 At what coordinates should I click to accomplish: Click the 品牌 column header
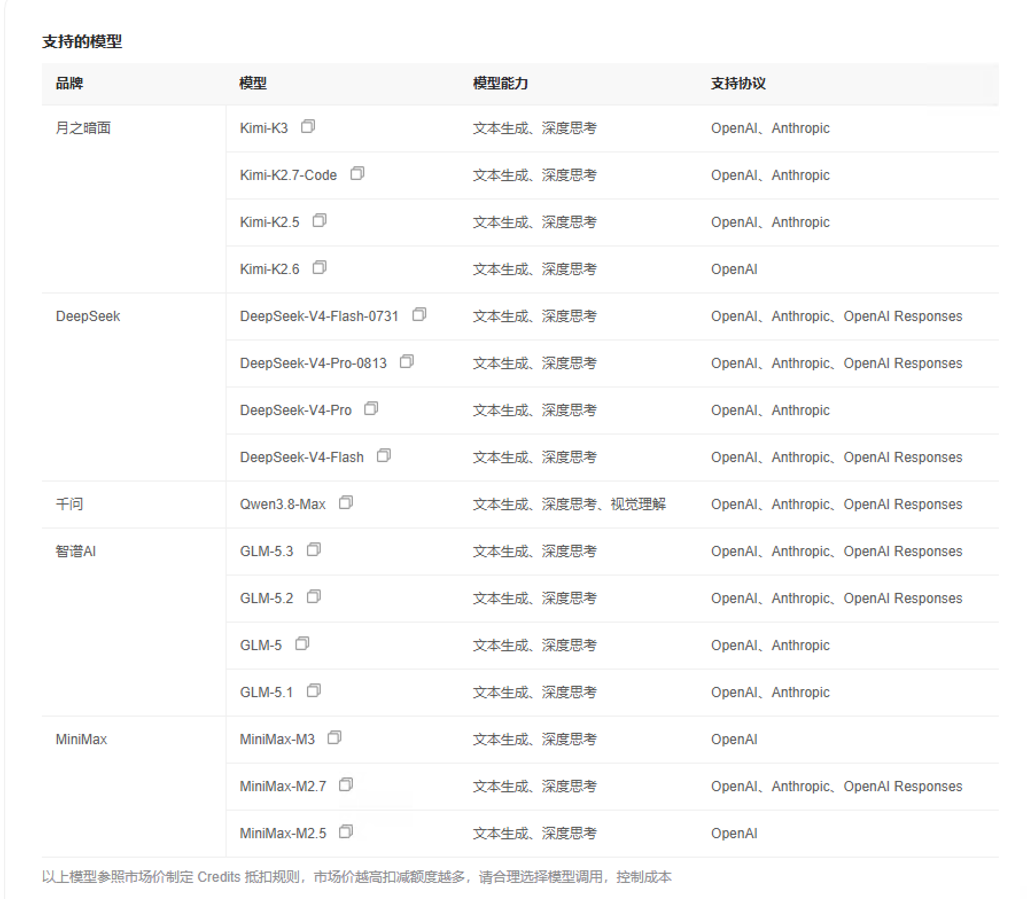coord(69,84)
